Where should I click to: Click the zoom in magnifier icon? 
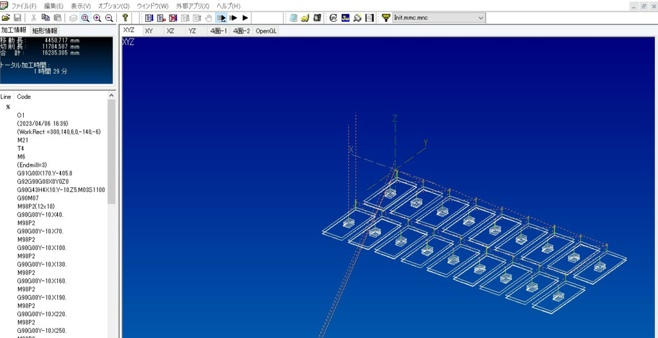pos(97,18)
